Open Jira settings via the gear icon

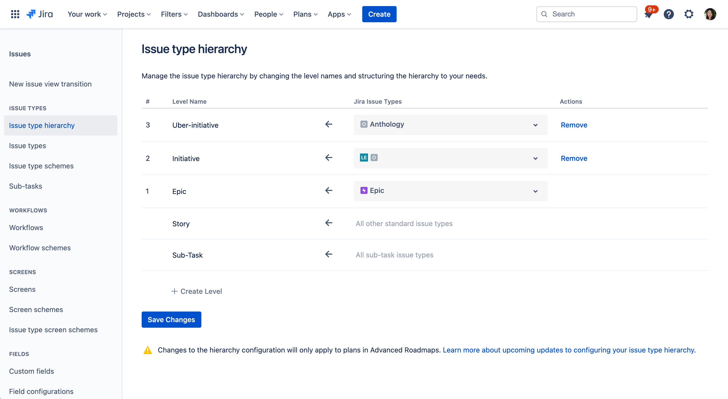pos(689,14)
